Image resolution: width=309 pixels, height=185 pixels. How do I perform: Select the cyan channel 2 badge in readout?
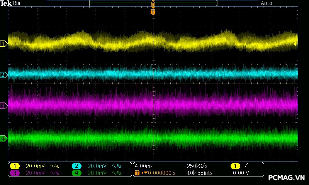tap(76, 166)
